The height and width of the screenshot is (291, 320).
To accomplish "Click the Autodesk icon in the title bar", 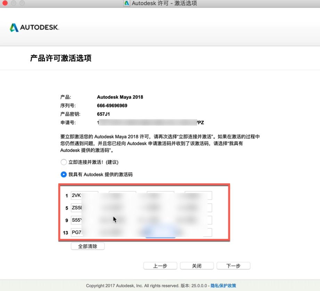I will 126,3.
